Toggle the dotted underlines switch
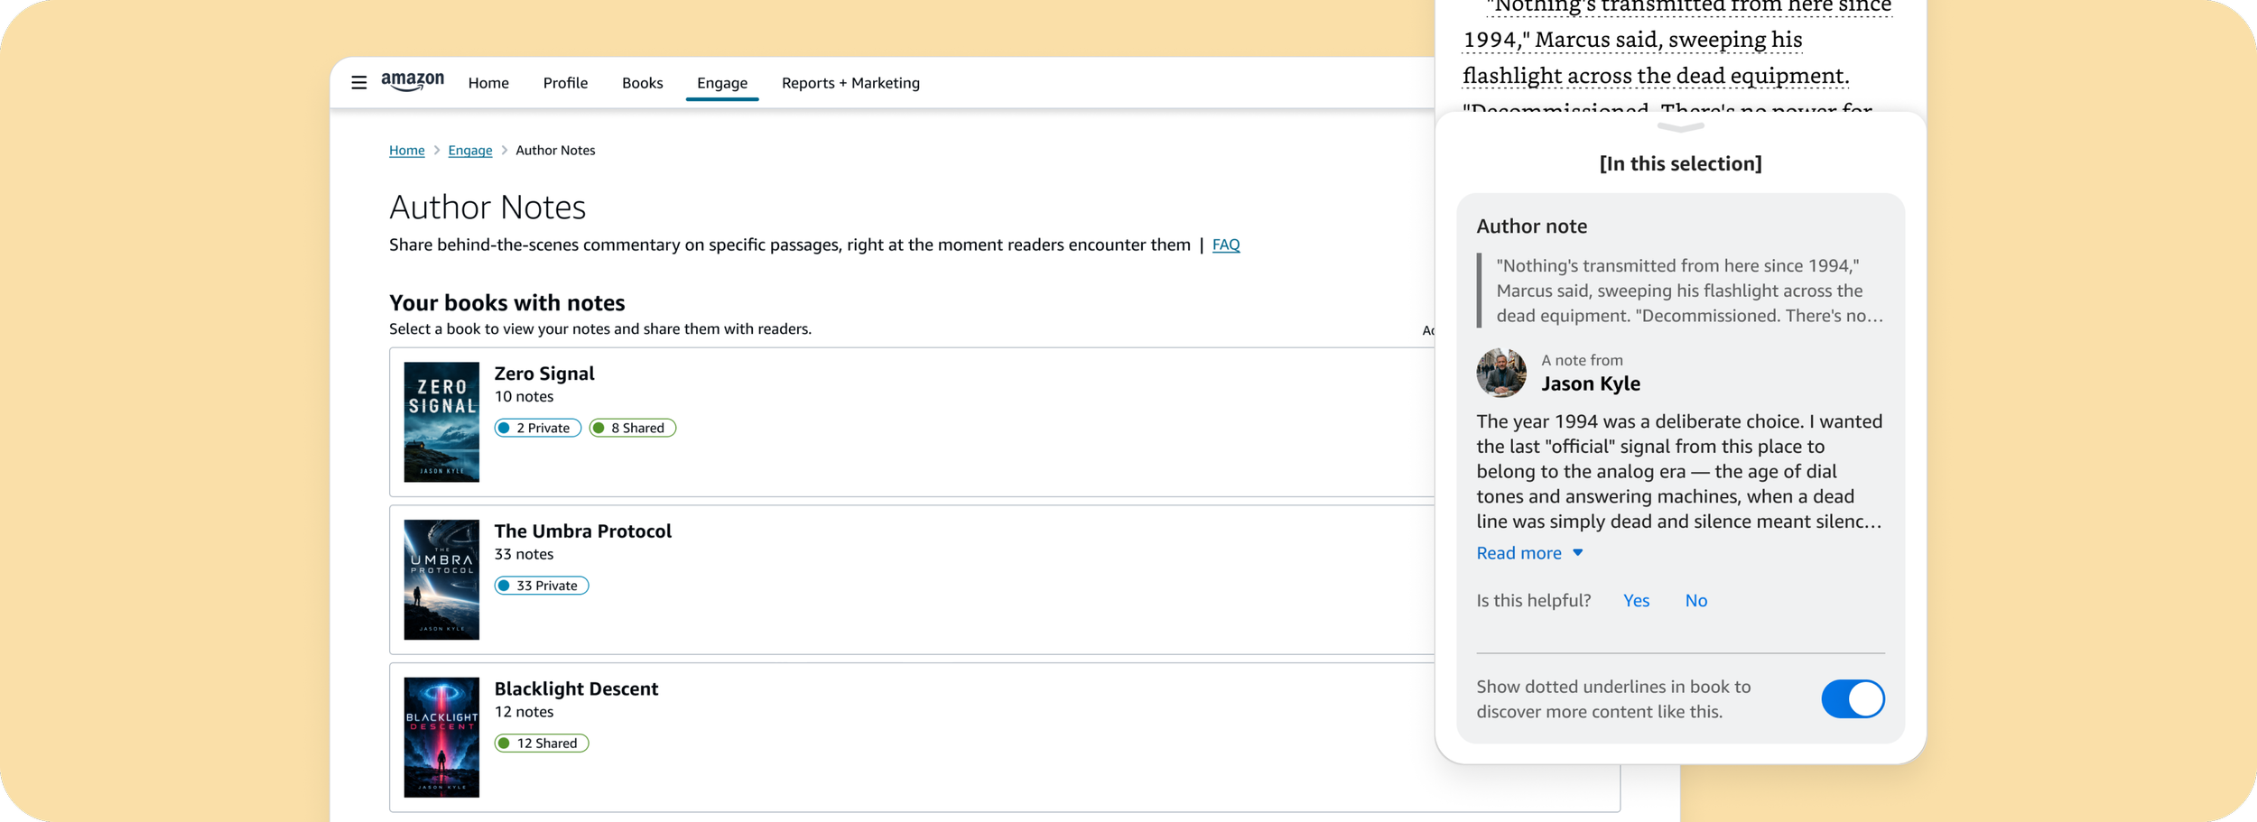 1853,699
